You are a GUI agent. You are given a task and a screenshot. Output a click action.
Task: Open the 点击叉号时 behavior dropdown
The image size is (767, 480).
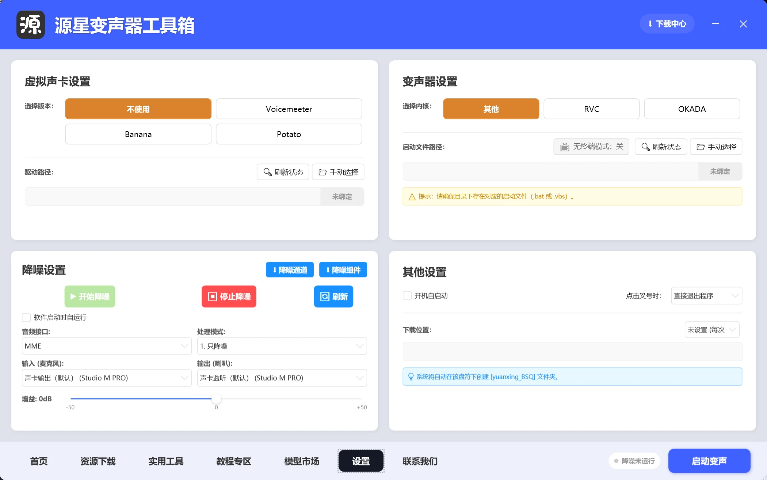point(706,296)
